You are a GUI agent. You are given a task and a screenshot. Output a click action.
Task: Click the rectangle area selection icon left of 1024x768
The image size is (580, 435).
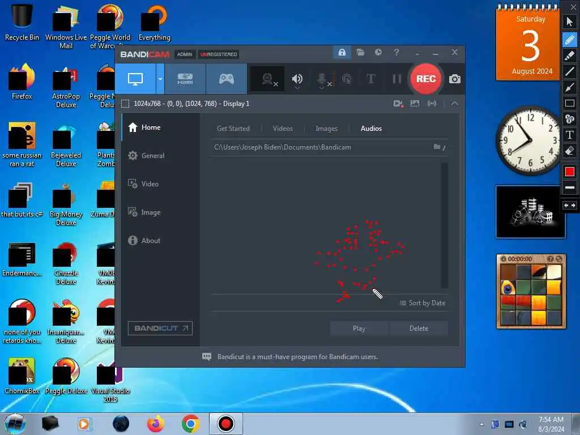pyautogui.click(x=125, y=104)
